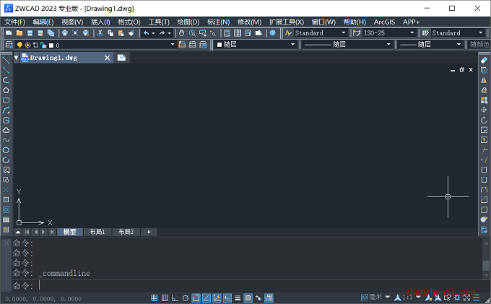Expand the undo history dropdown arrow
Image resolution: width=491 pixels, height=304 pixels.
coord(153,33)
